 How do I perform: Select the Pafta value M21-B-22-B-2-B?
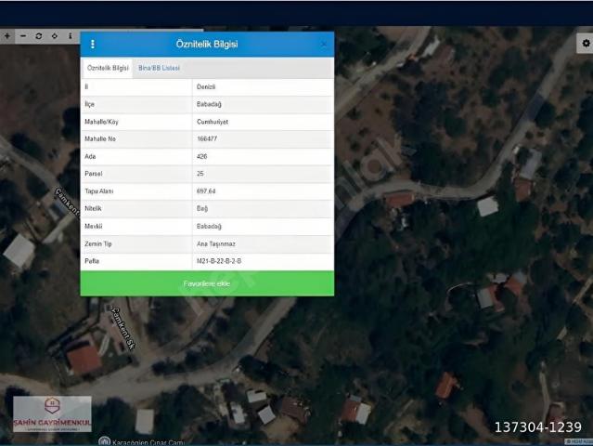click(x=219, y=261)
